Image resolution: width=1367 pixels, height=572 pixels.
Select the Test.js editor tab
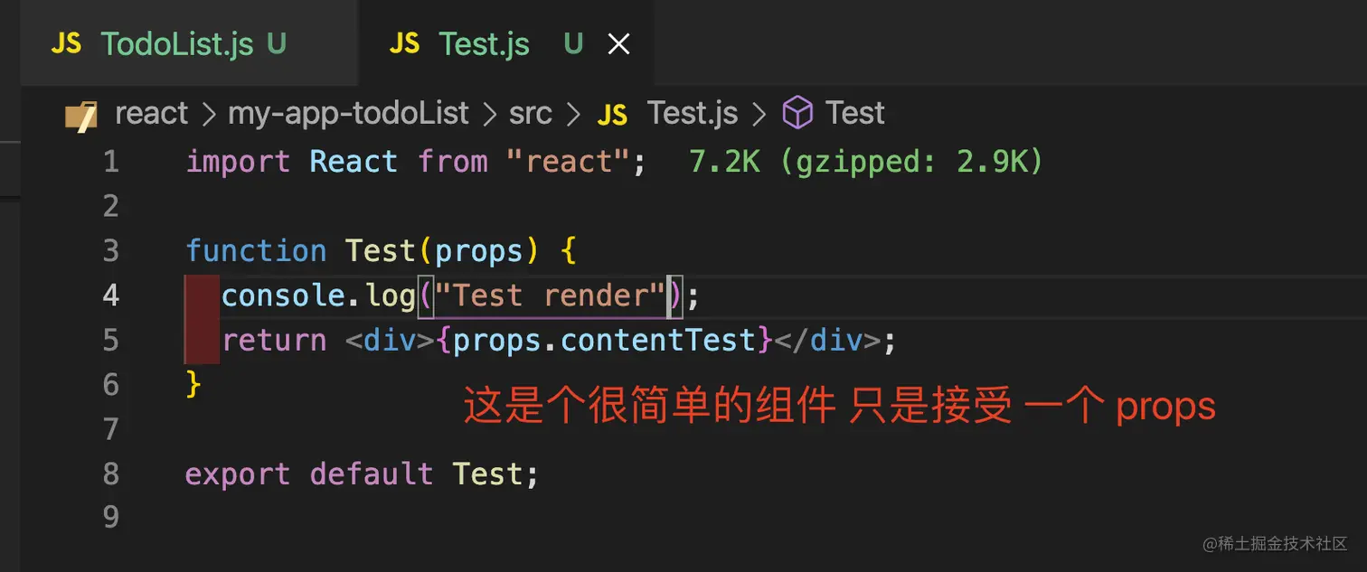click(506, 43)
